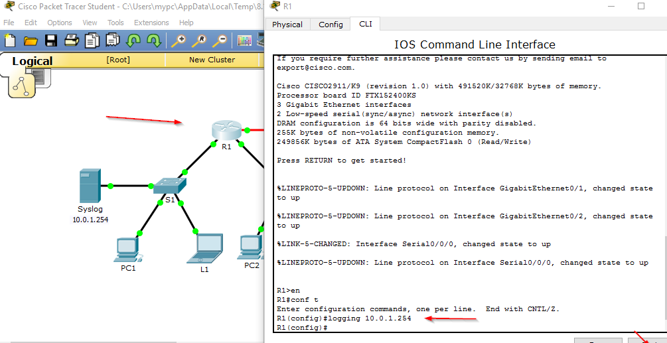Open the File menu
667x343 pixels.
tap(9, 23)
